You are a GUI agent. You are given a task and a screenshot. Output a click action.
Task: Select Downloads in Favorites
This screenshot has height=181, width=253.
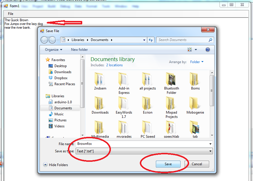pos(60,72)
